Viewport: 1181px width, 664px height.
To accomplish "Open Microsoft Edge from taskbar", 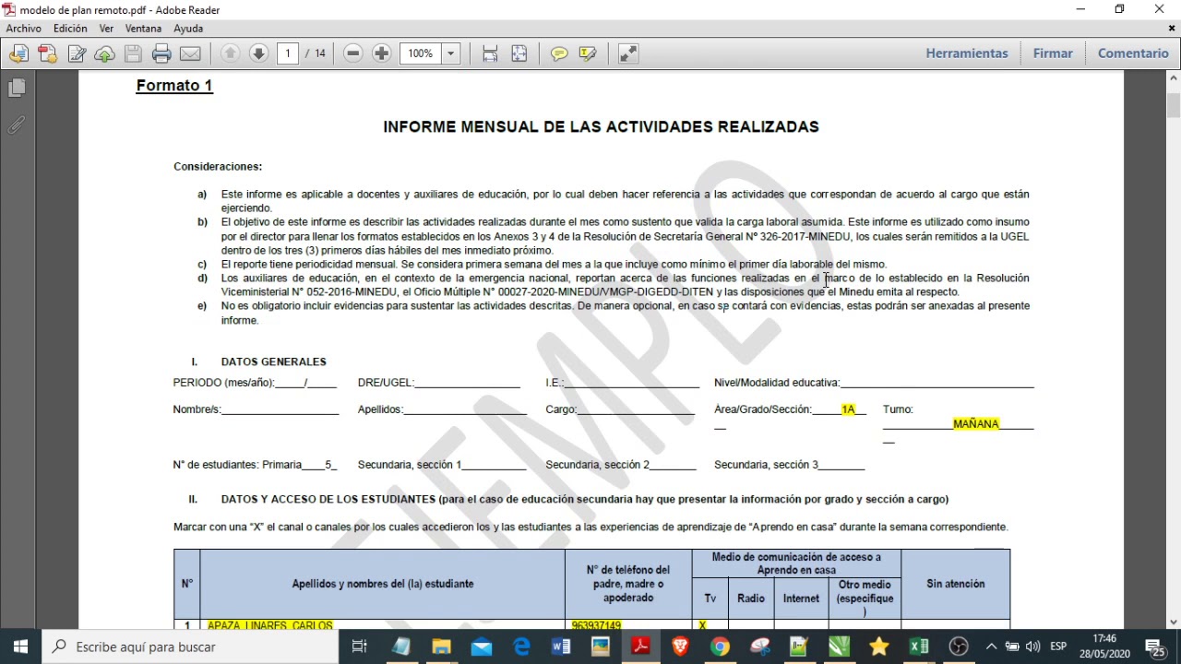I will [x=521, y=646].
